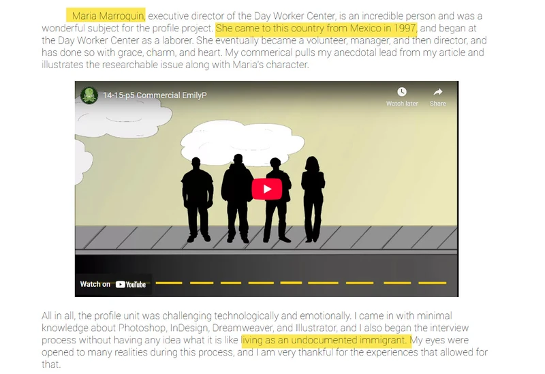Click the Watch on YouTube button
The width and height of the screenshot is (545, 374).
point(113,284)
